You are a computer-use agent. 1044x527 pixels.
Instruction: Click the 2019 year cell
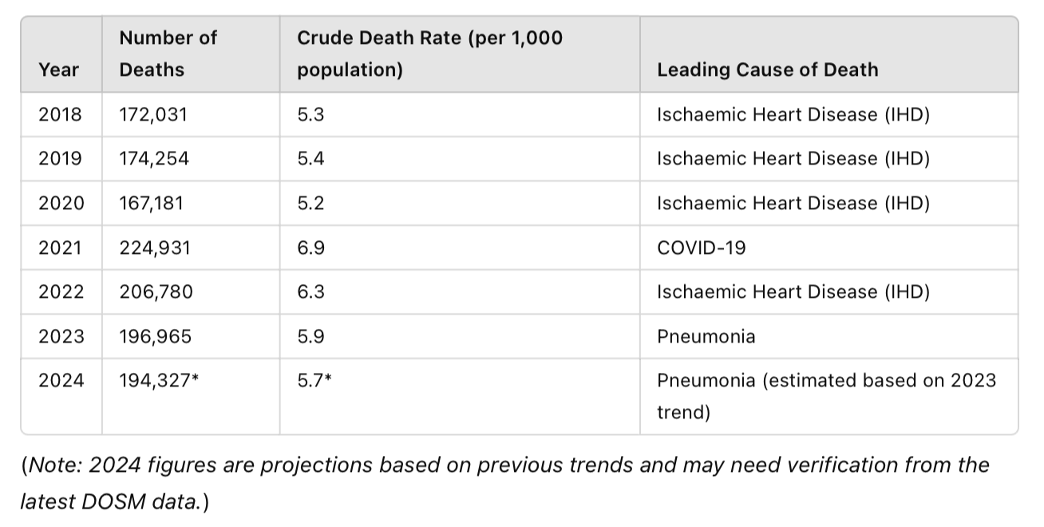[60, 158]
